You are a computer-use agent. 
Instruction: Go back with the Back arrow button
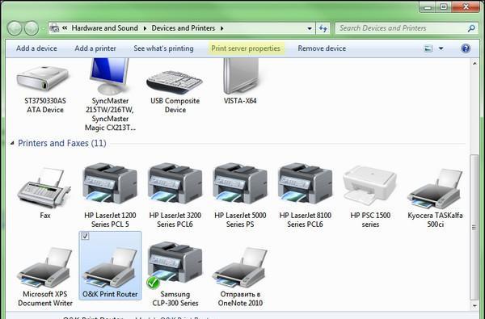(15, 28)
